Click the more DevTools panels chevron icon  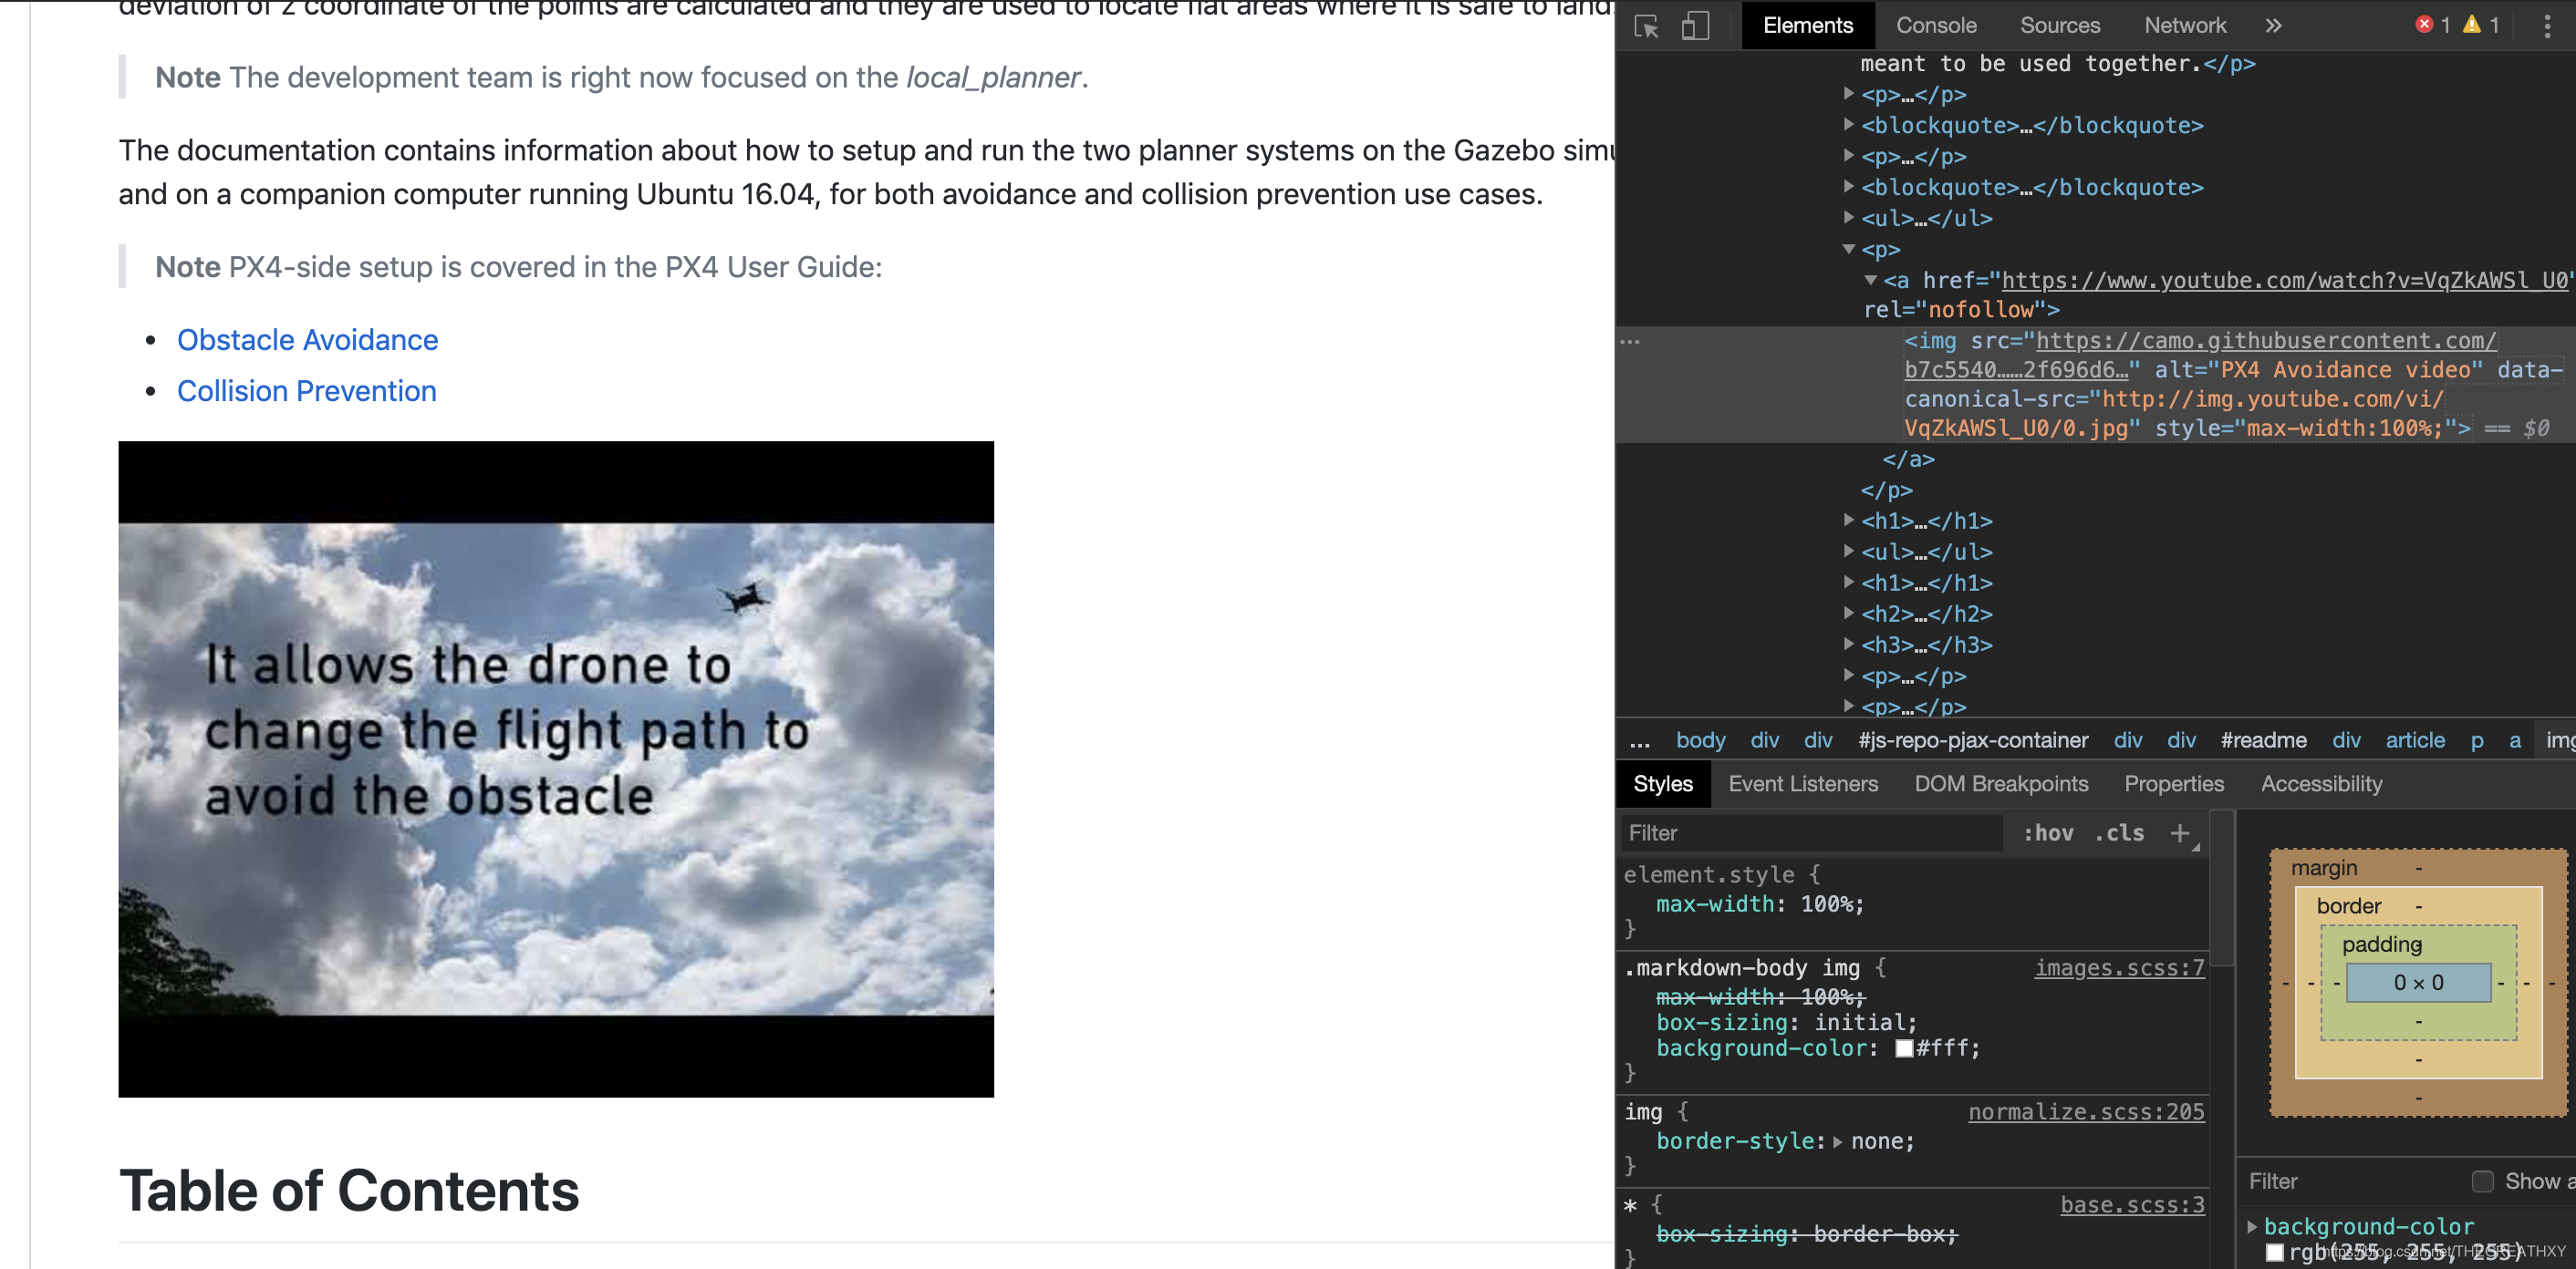click(x=2274, y=25)
